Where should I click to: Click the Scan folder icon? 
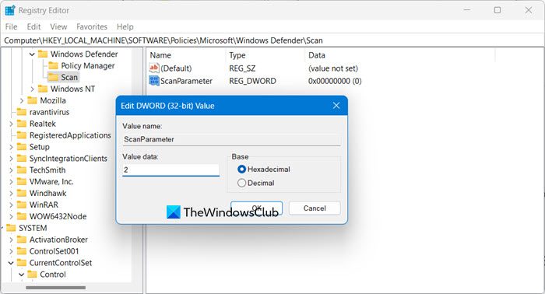coord(53,77)
